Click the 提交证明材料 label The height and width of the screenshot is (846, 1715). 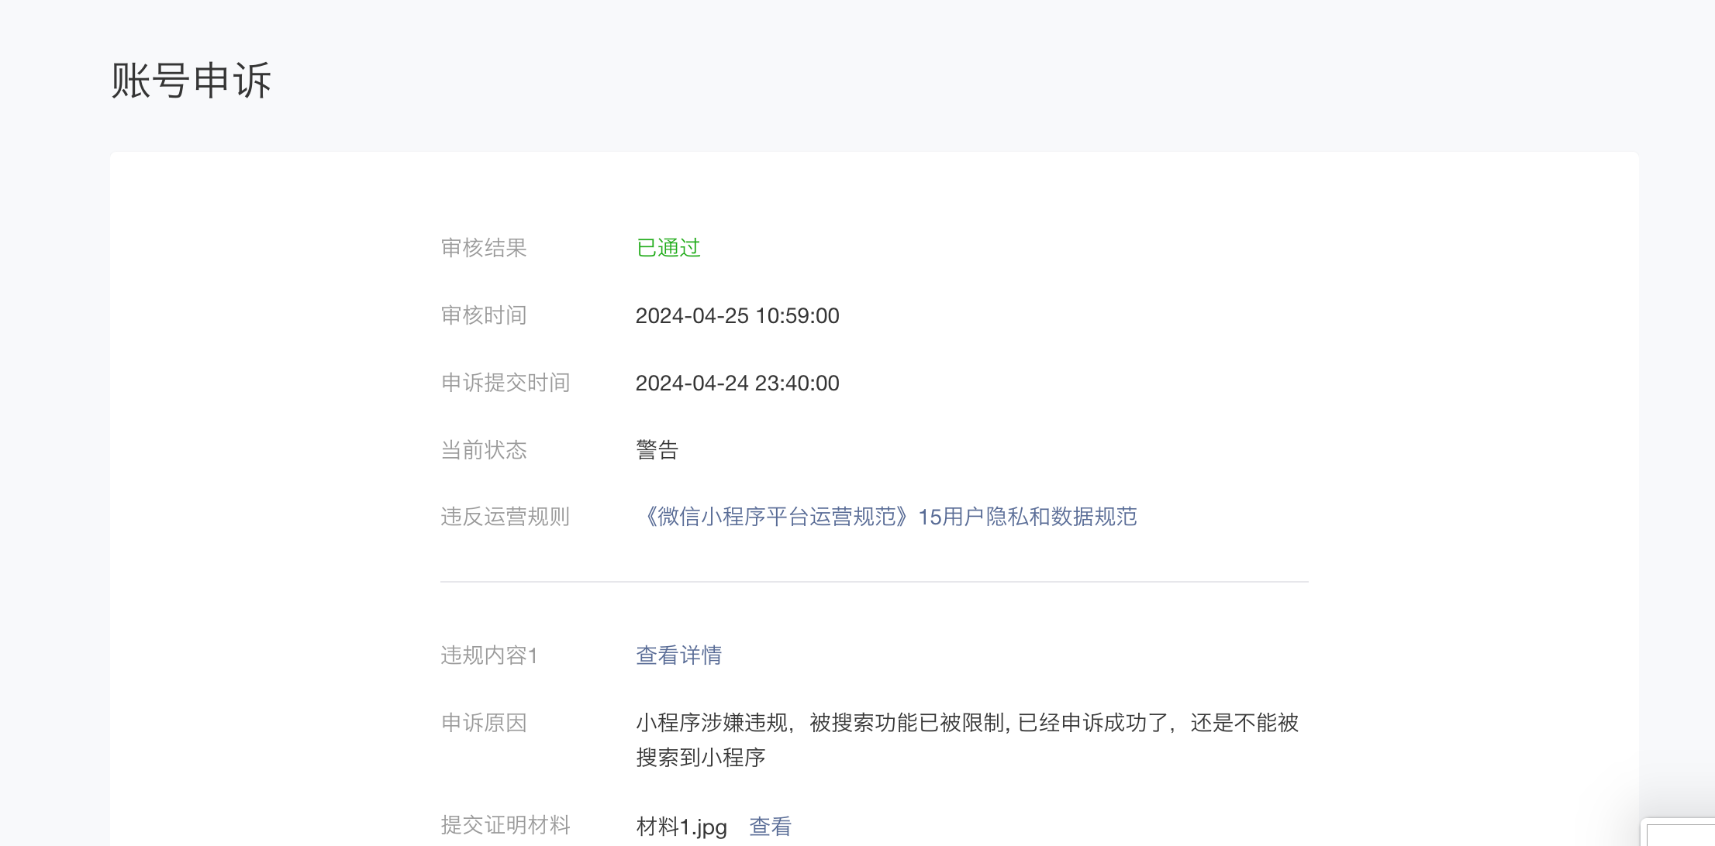point(505,825)
